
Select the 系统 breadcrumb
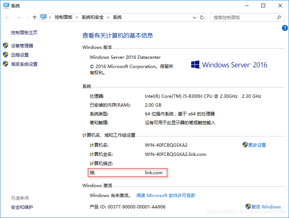[117, 17]
